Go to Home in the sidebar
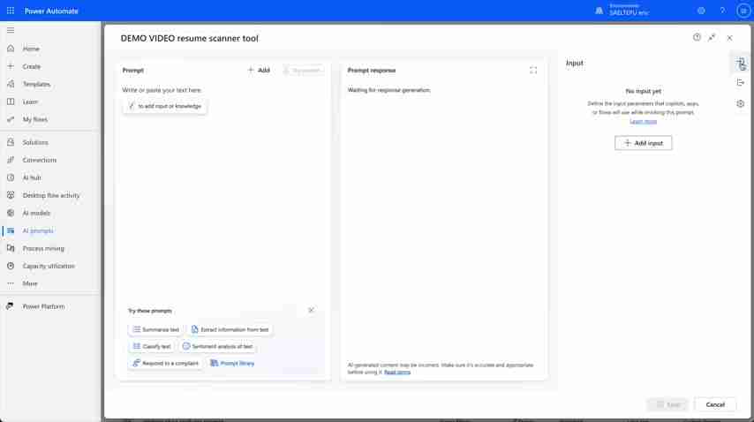This screenshot has width=754, height=422. click(x=31, y=49)
